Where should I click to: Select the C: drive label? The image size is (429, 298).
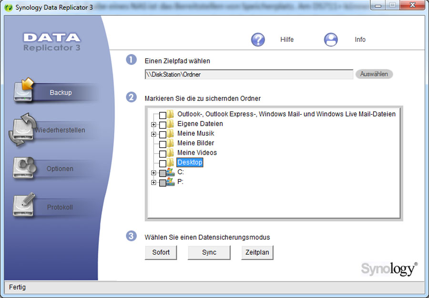181,172
